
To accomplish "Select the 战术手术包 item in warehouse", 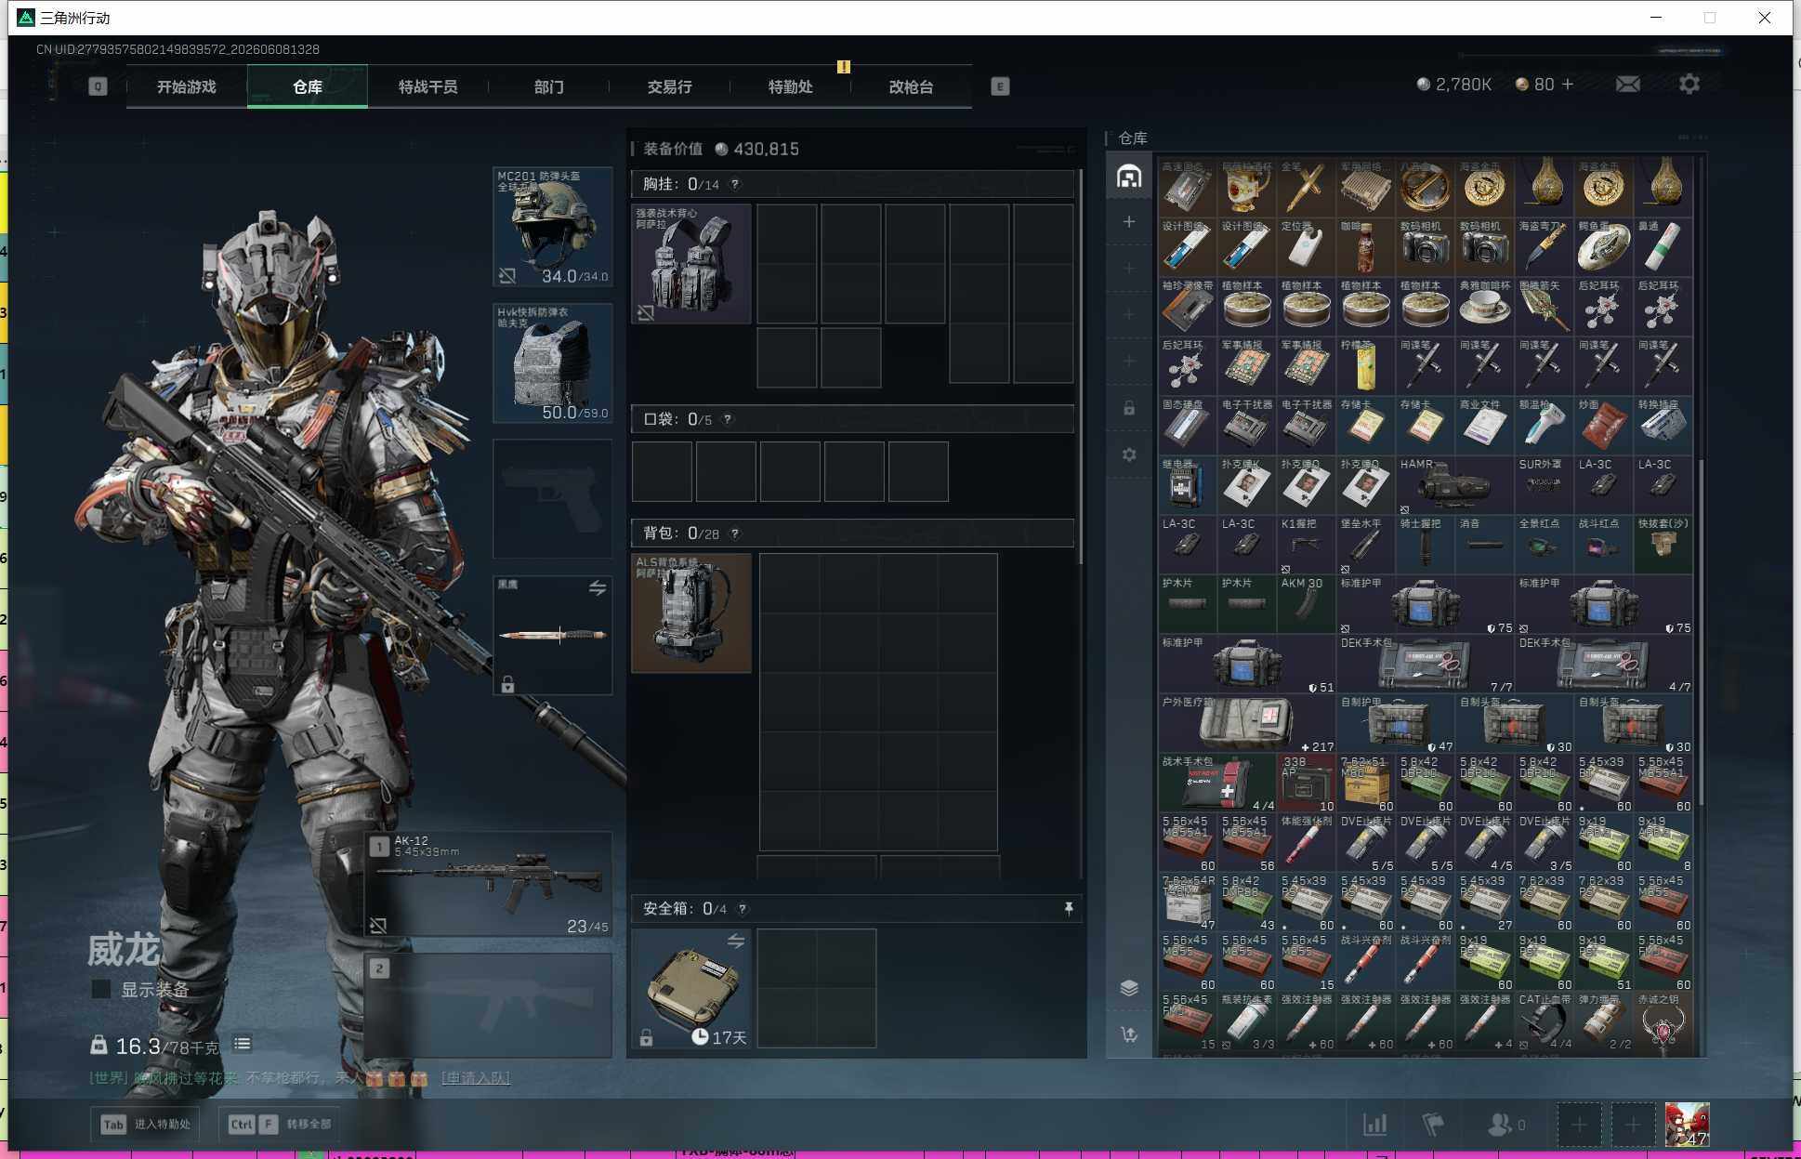I will [x=1217, y=783].
